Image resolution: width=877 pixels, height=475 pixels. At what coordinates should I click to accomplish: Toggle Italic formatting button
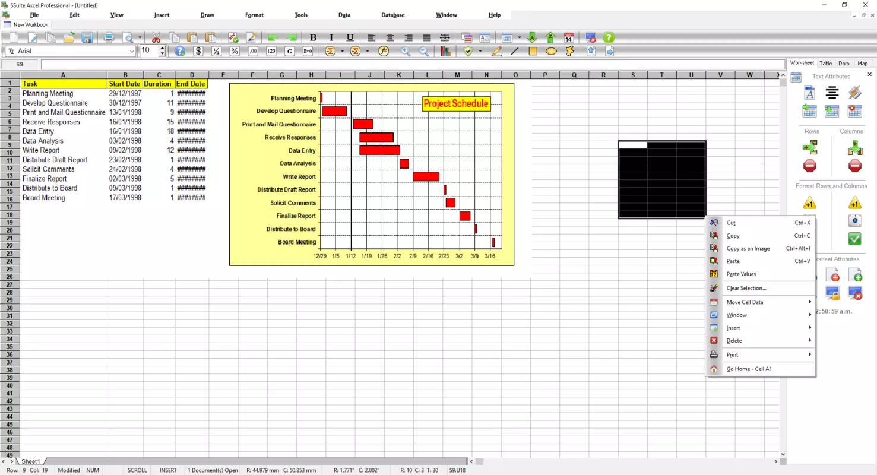(x=331, y=37)
